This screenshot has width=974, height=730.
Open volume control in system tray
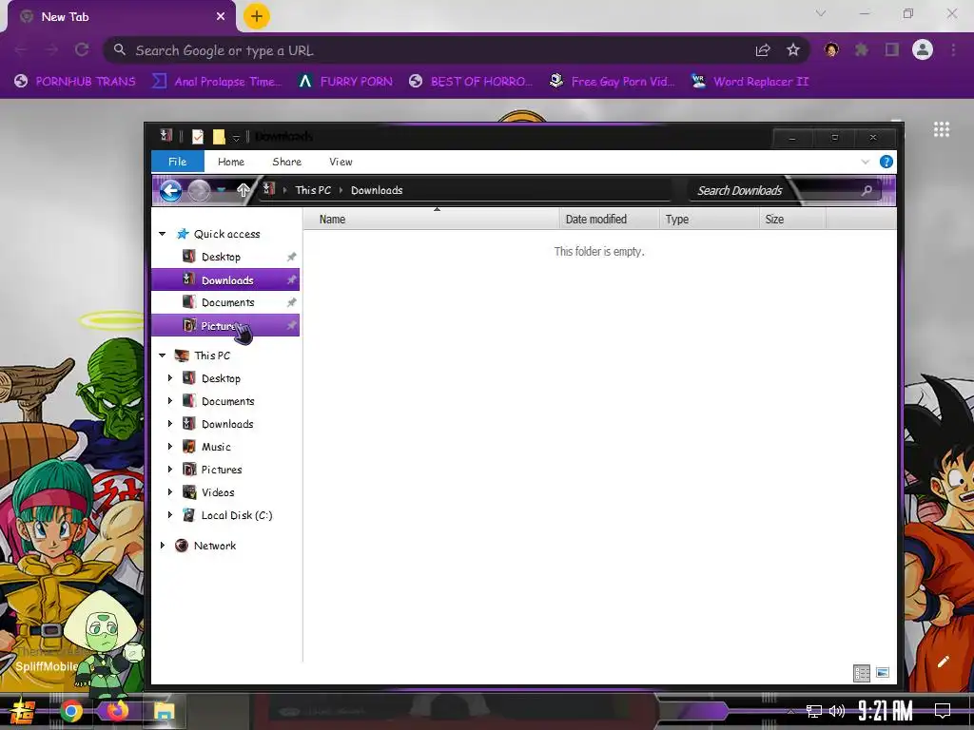pyautogui.click(x=837, y=711)
